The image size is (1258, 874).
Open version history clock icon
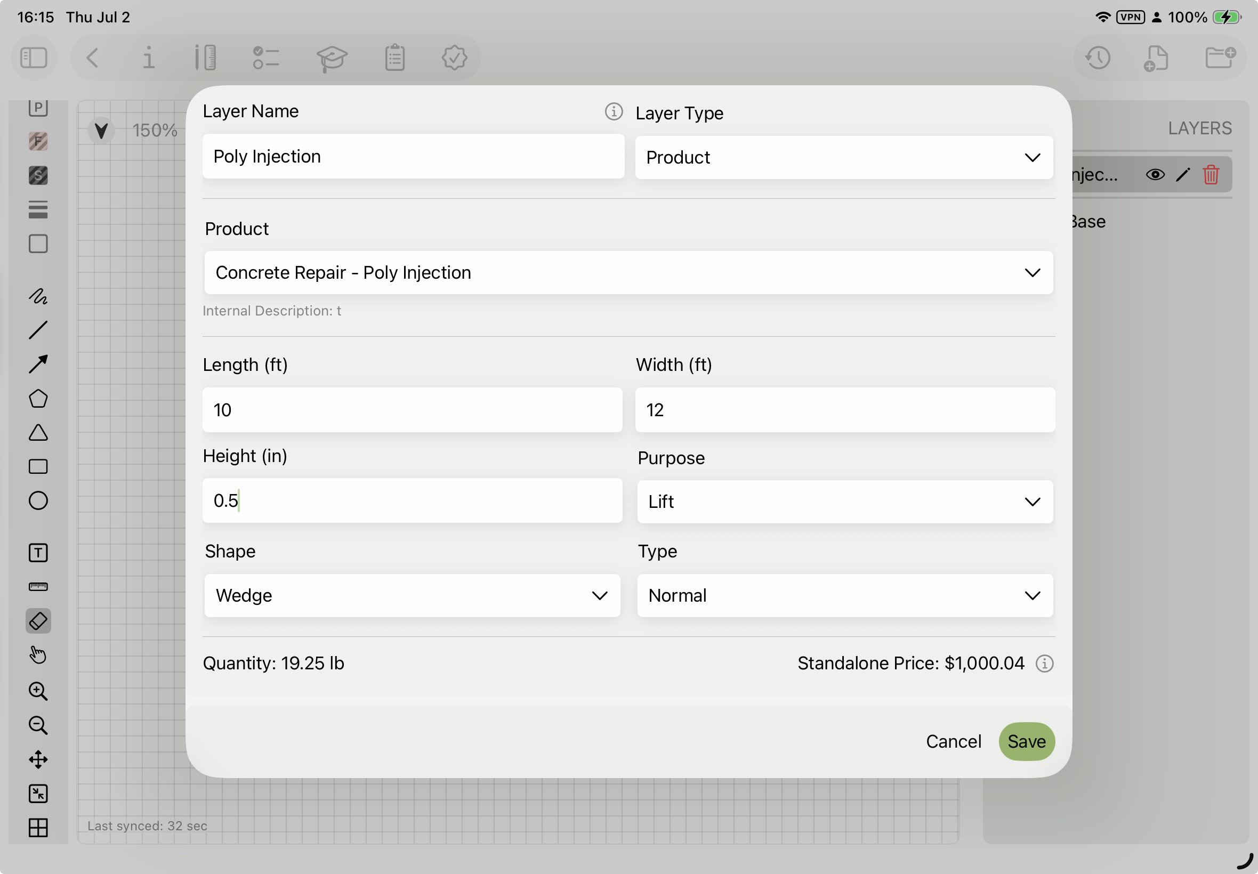click(1098, 58)
